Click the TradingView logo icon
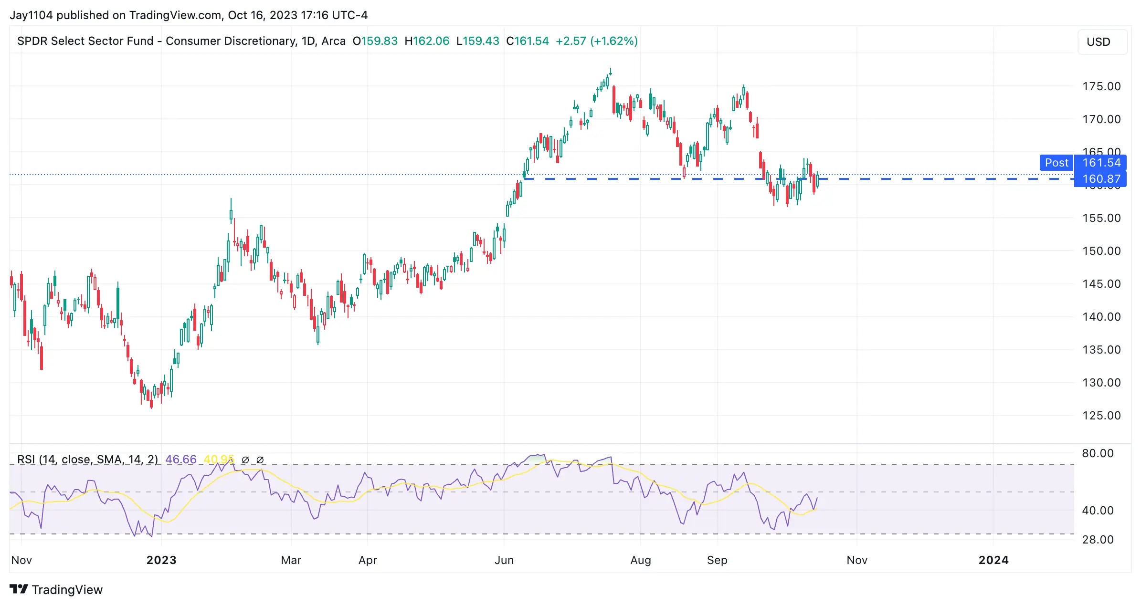This screenshot has height=606, width=1141. [x=19, y=589]
